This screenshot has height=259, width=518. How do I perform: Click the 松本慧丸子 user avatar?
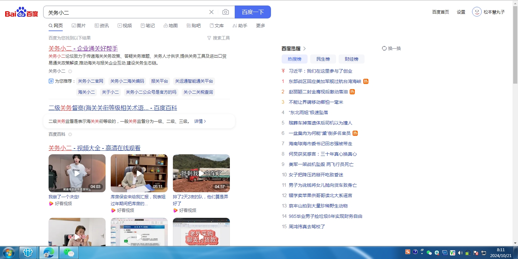[477, 12]
